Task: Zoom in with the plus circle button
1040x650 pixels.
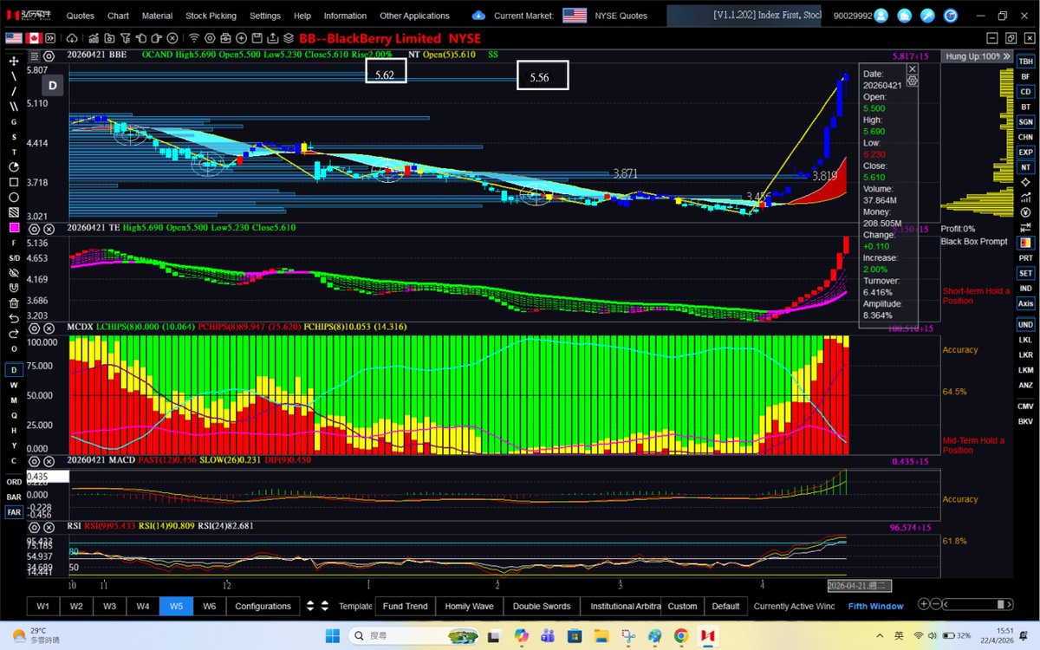Action: 924,605
